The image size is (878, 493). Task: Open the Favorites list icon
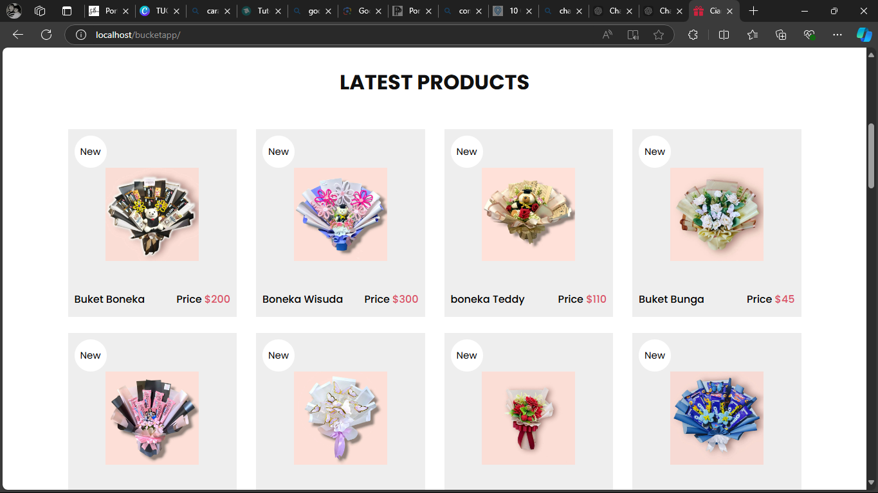click(753, 35)
